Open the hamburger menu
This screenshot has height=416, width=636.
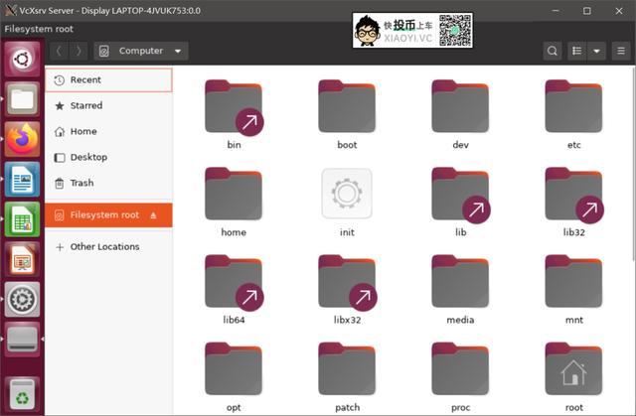pyautogui.click(x=620, y=51)
